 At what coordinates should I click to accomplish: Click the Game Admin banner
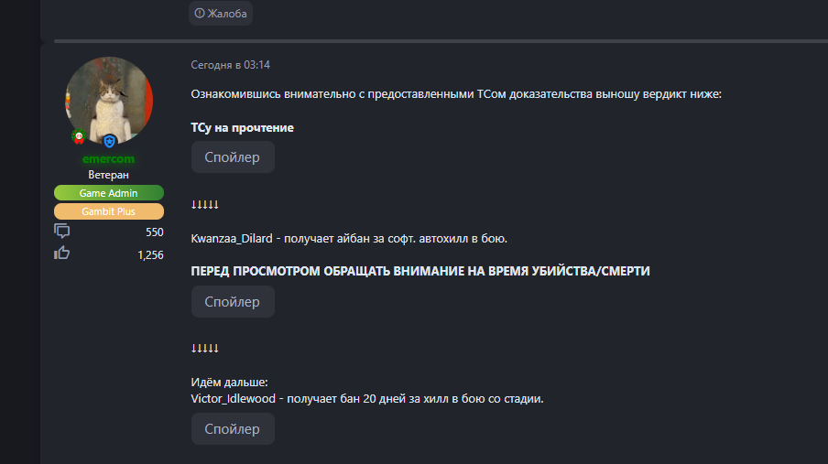point(109,192)
